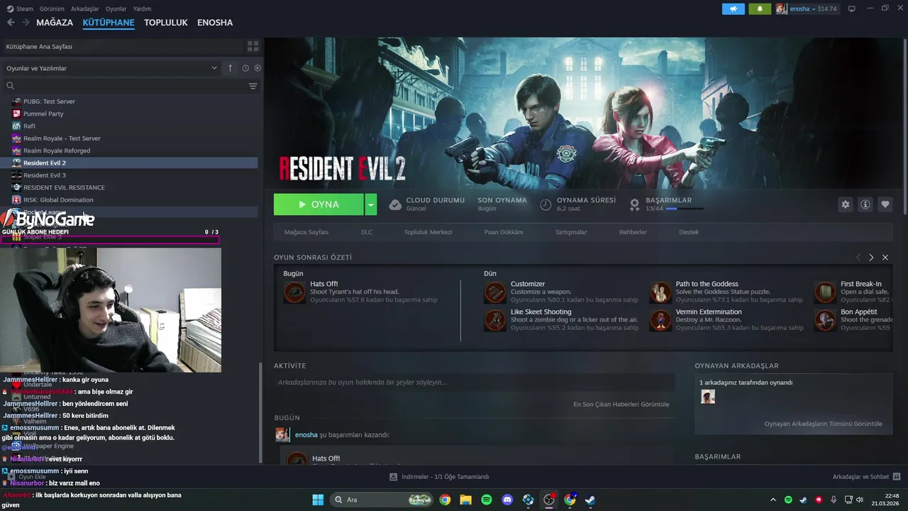The height and width of the screenshot is (511, 908).
Task: Open the Görünüm menu
Action: [52, 9]
